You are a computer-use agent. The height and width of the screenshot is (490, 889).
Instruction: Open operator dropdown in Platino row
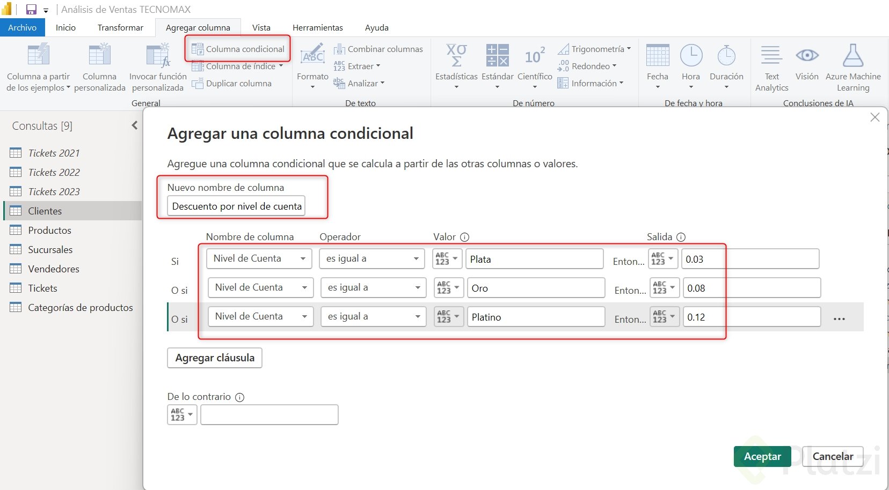click(373, 316)
